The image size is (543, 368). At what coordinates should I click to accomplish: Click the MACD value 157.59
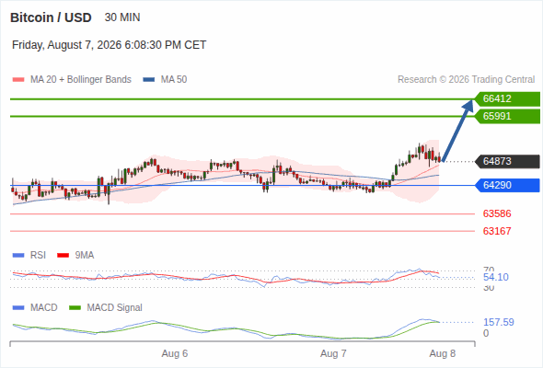tap(499, 322)
